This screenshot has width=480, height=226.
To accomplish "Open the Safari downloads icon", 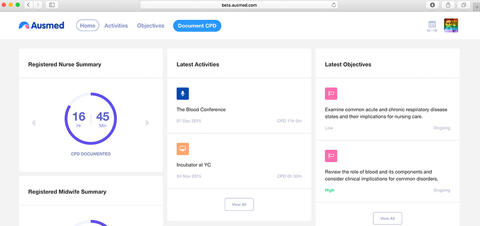I will 432,5.
